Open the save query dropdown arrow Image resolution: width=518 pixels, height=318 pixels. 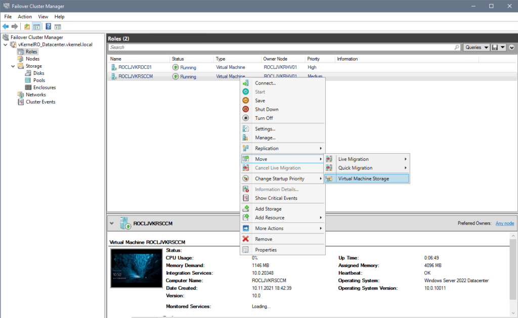pyautogui.click(x=502, y=47)
